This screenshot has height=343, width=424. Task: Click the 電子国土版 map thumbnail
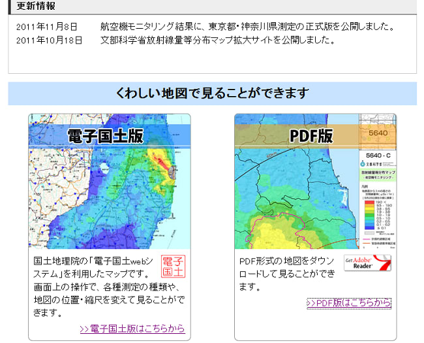(x=110, y=181)
